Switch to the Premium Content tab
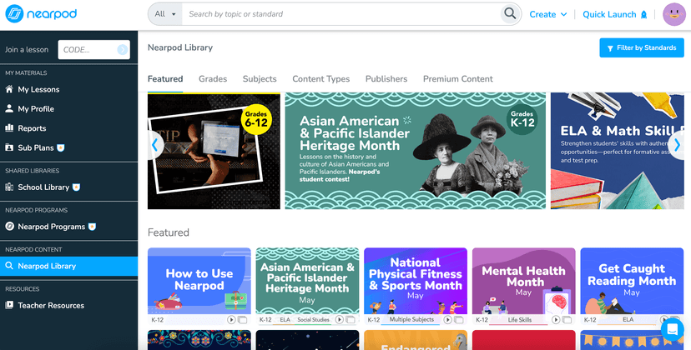 pos(457,79)
